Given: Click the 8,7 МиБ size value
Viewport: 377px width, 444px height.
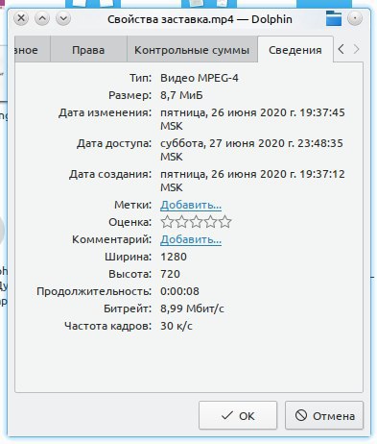Looking at the screenshot, I should [181, 95].
